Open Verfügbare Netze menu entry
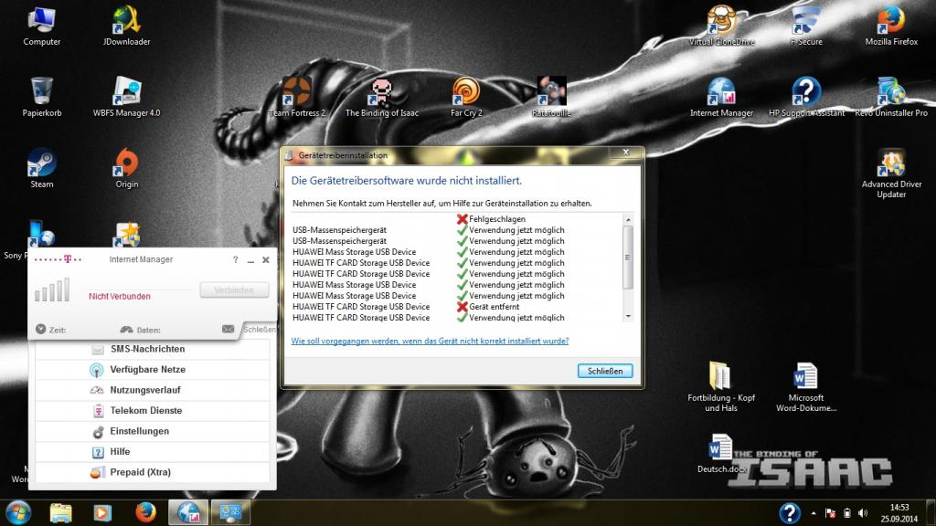The image size is (936, 526). coord(153,370)
